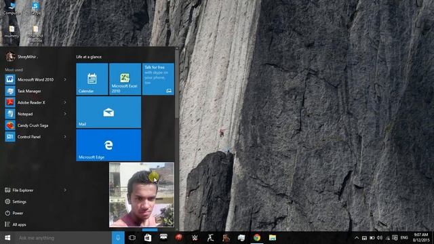The width and height of the screenshot is (434, 244).
Task: Select the desktop file beside mummy
Action: [35, 34]
